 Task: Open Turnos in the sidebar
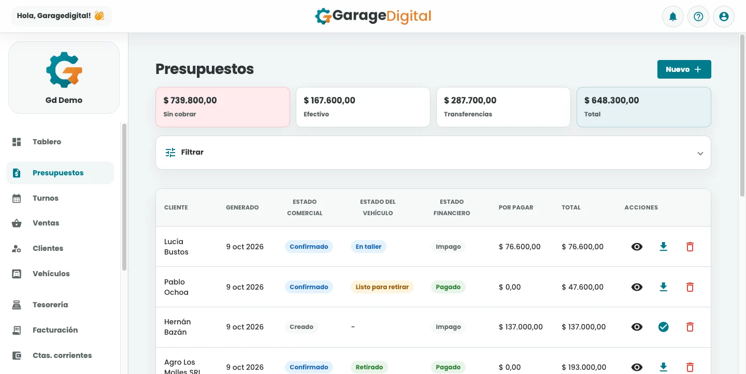pos(60,198)
